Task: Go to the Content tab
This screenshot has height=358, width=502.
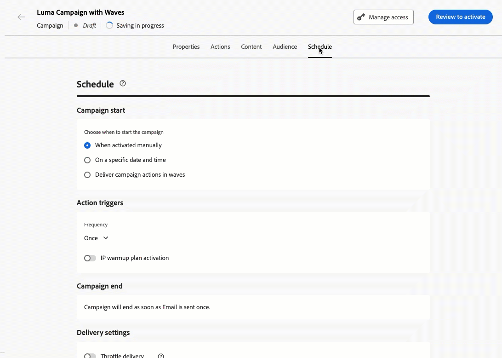Action: tap(251, 46)
